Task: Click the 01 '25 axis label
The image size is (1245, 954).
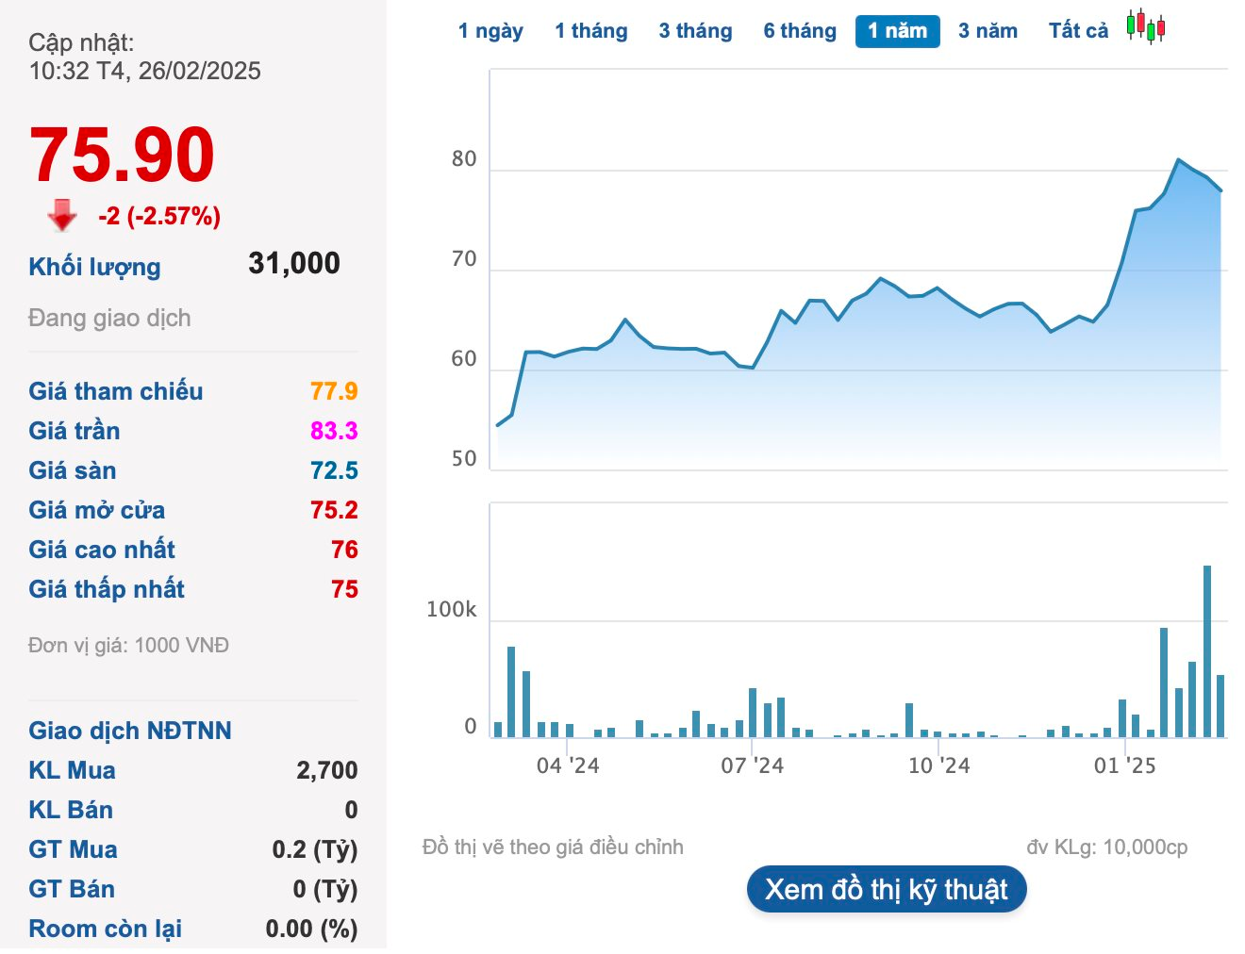Action: (x=1124, y=765)
